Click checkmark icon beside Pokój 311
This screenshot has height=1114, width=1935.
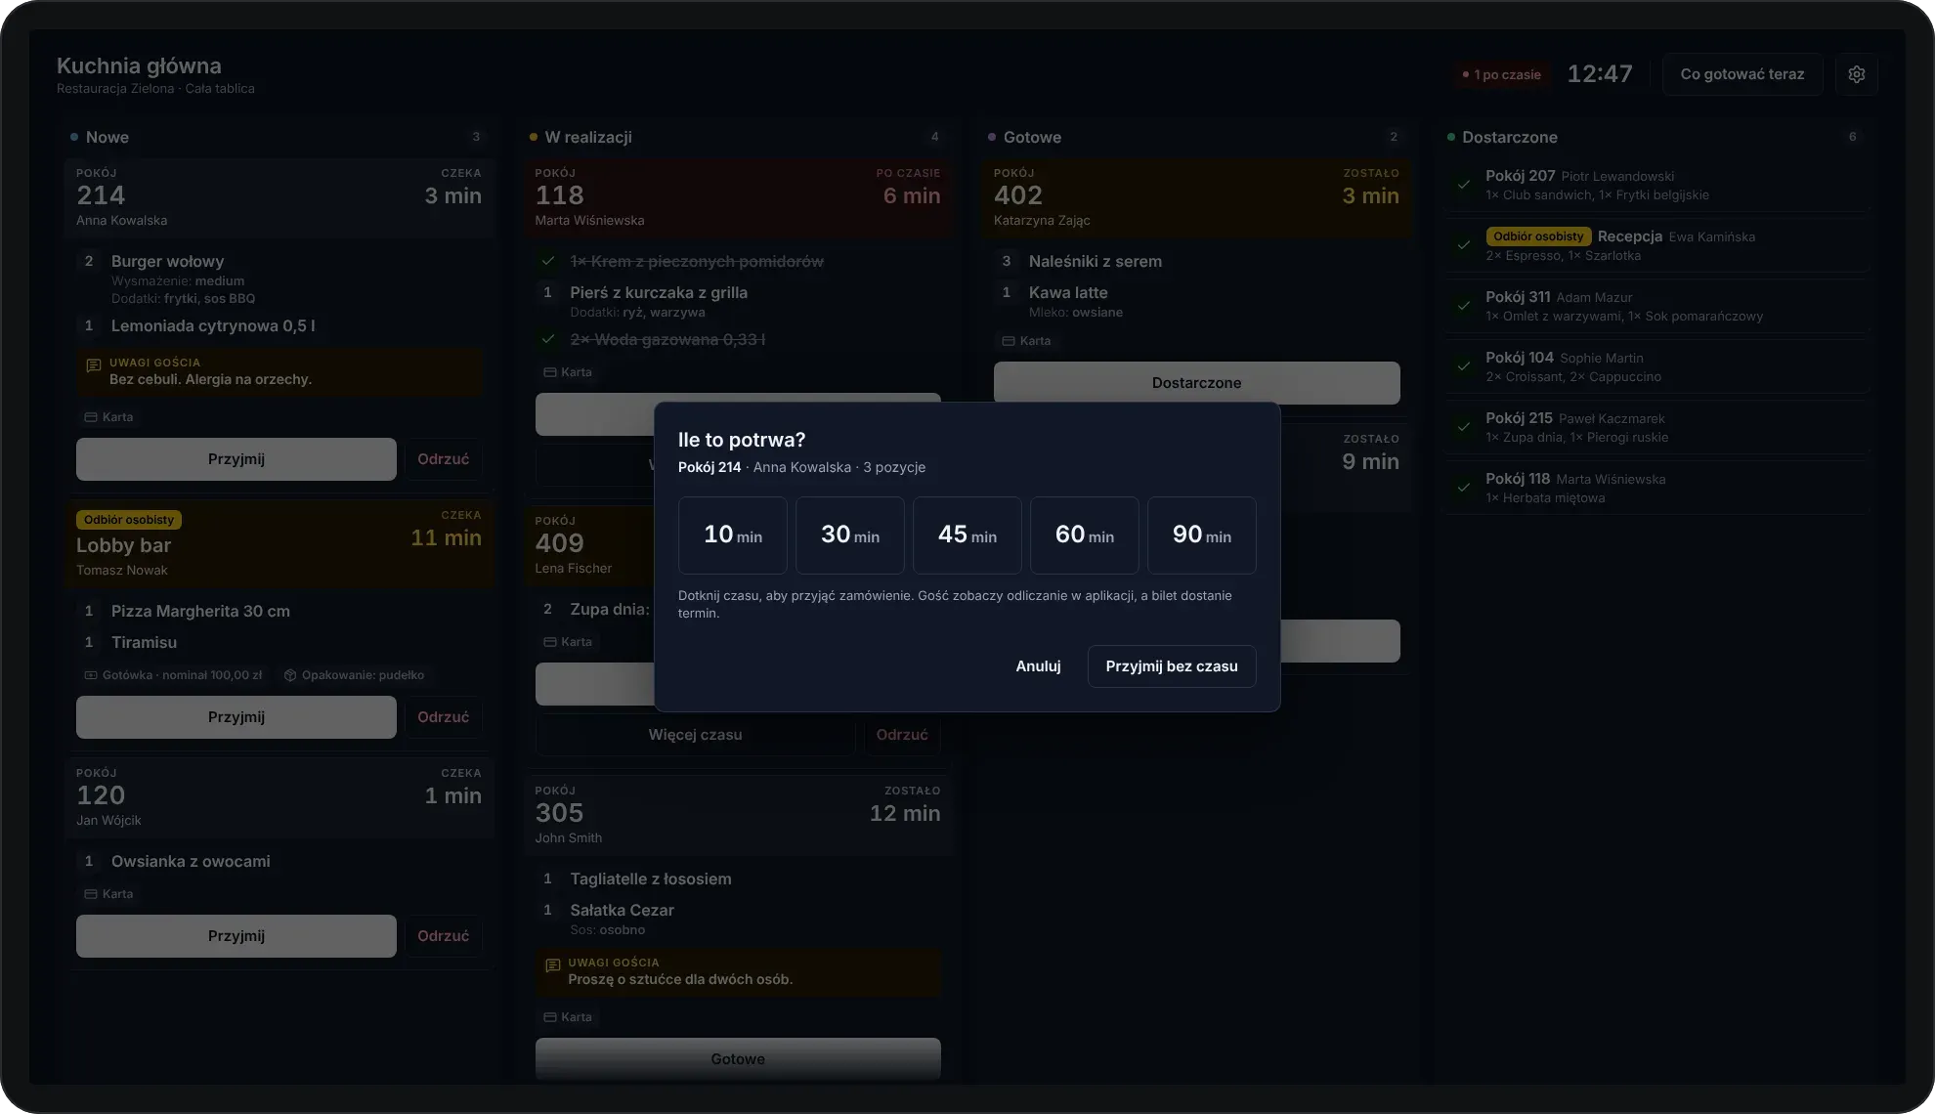[x=1463, y=306]
